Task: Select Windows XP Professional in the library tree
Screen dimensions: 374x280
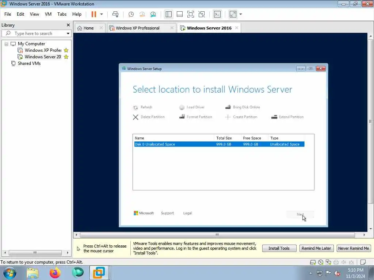Action: click(43, 50)
